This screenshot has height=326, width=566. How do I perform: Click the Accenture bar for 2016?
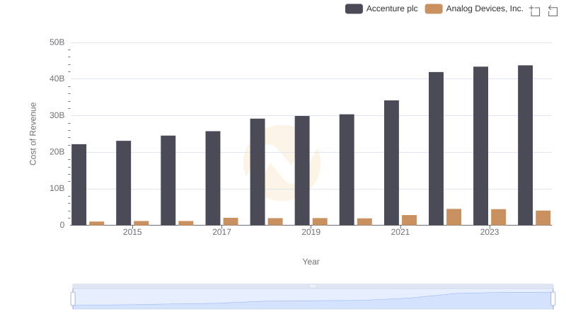[168, 180]
